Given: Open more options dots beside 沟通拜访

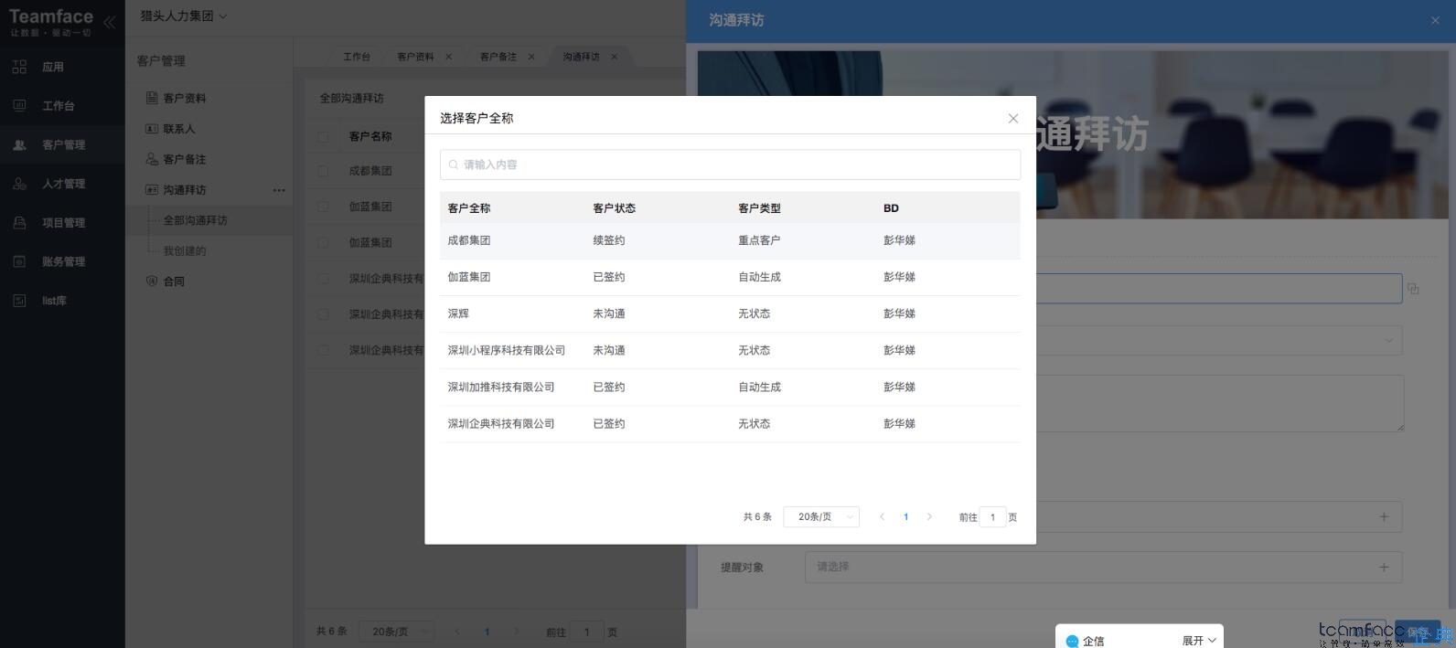Looking at the screenshot, I should click(x=279, y=190).
